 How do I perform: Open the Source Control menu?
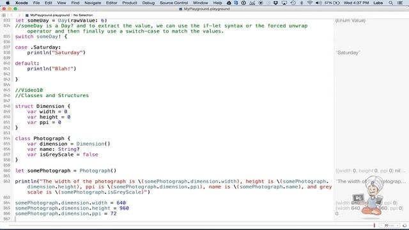pyautogui.click(x=174, y=3)
